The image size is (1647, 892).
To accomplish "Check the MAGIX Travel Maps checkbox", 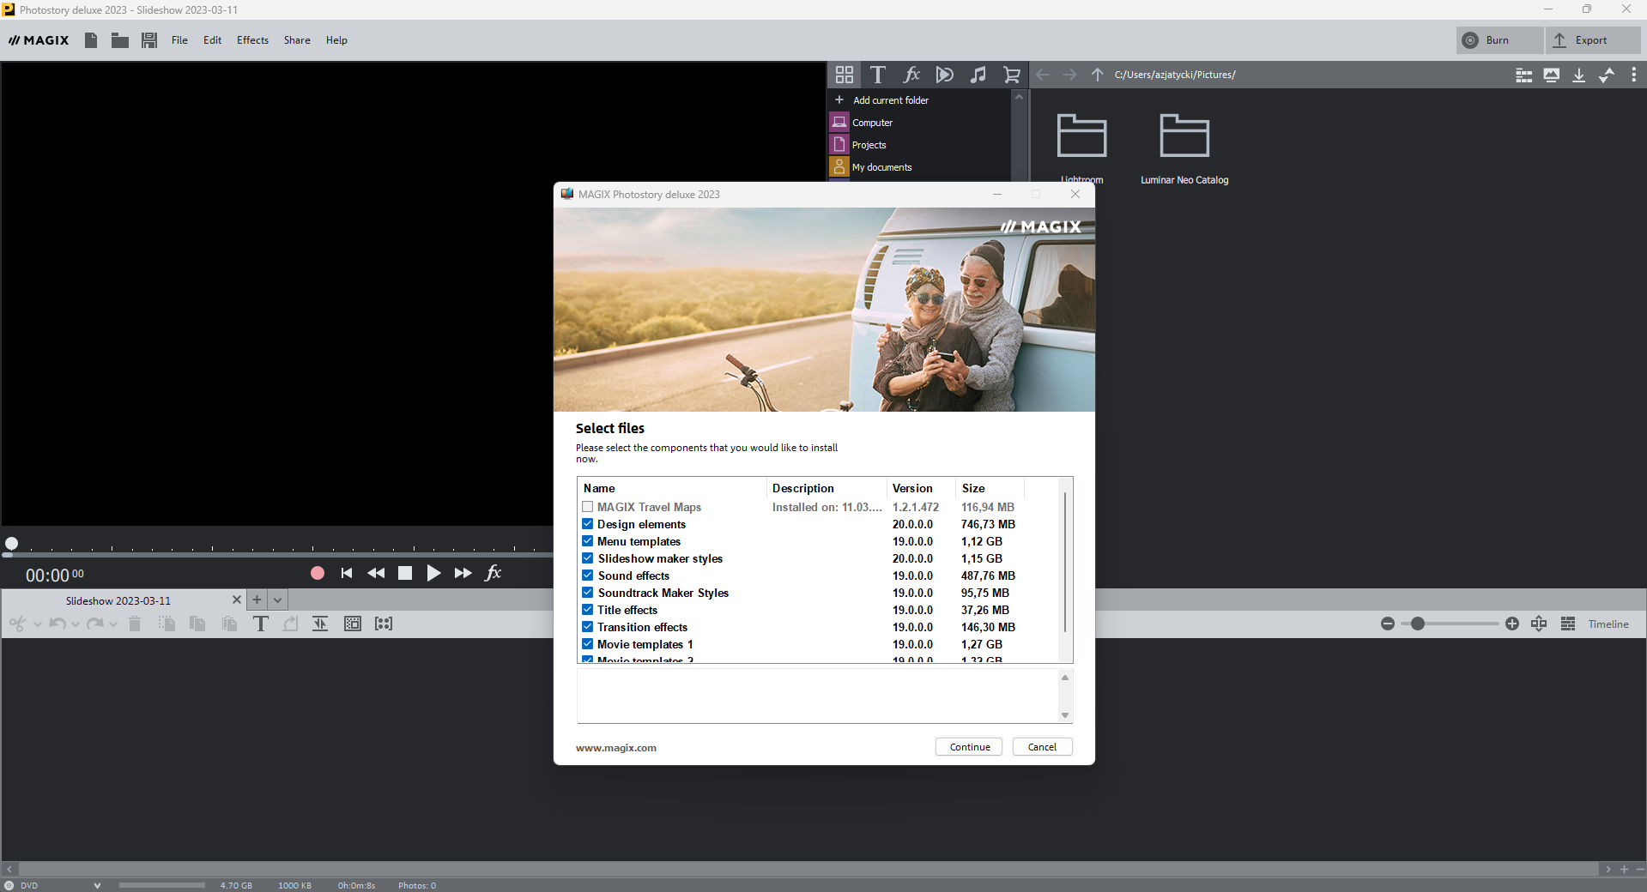I will point(588,507).
